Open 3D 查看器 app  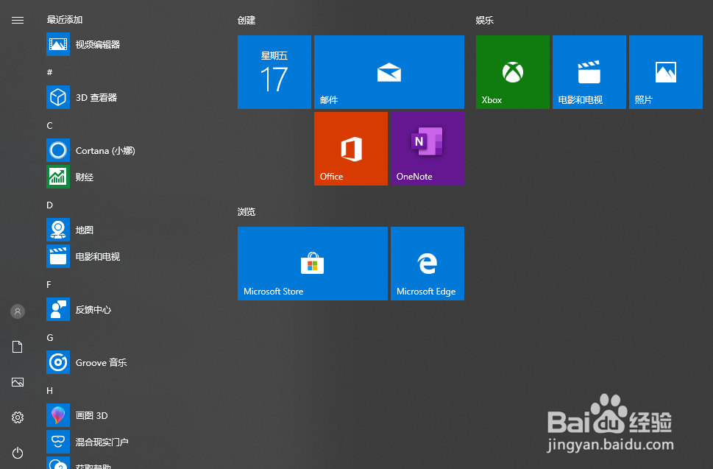tap(82, 97)
